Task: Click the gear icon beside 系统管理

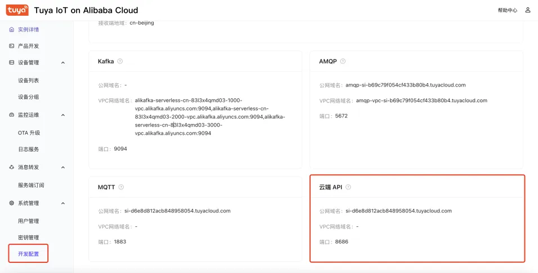Action: (12, 203)
